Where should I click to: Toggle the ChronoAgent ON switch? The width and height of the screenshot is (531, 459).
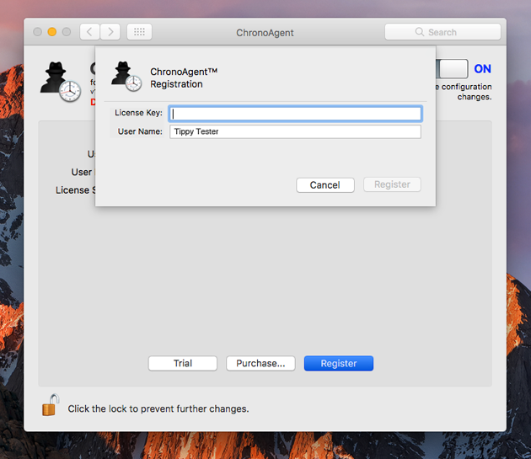[x=452, y=69]
